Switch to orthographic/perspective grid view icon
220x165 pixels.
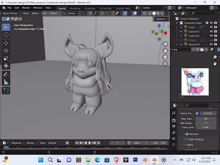coord(165,64)
